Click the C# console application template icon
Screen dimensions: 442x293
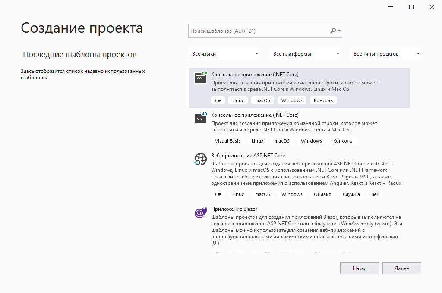click(x=201, y=78)
